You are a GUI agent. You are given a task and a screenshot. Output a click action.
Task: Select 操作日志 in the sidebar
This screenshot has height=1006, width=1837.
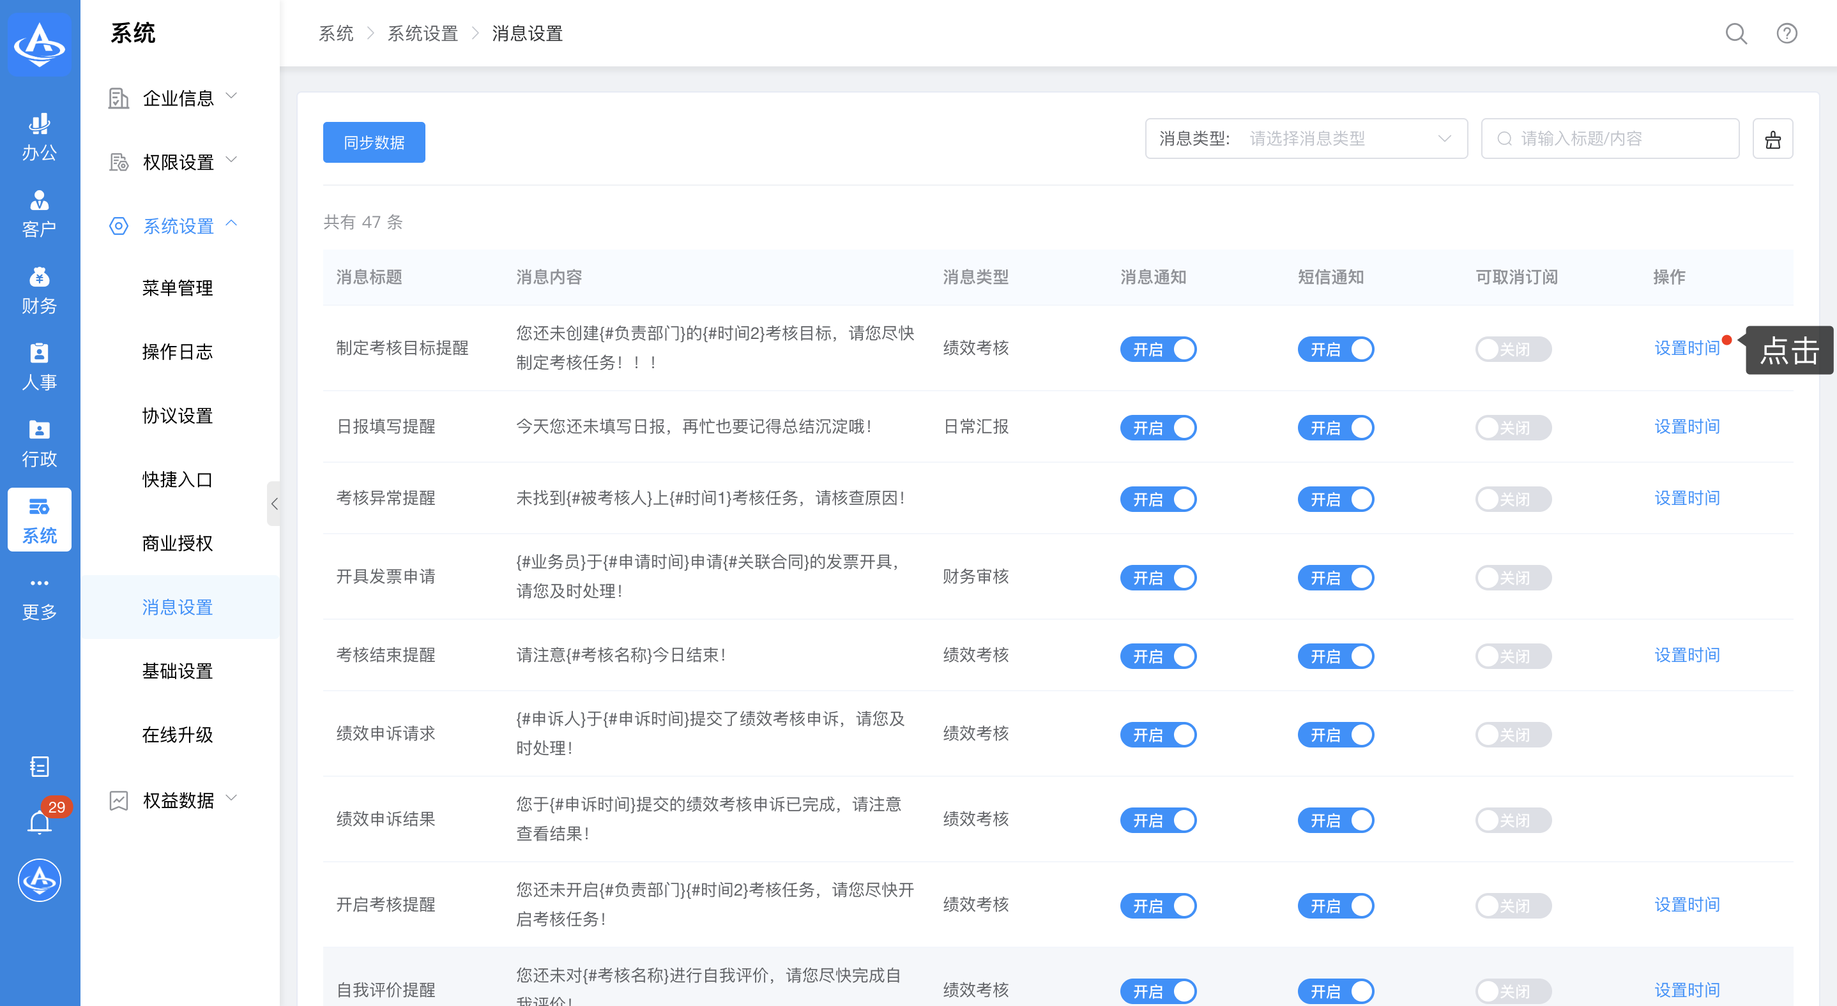(x=177, y=351)
